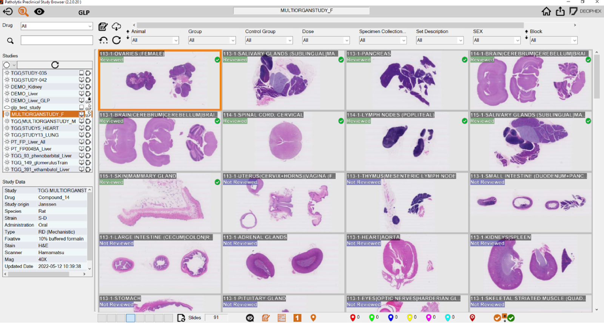
Task: Open the Drug dropdown
Action: click(x=57, y=26)
